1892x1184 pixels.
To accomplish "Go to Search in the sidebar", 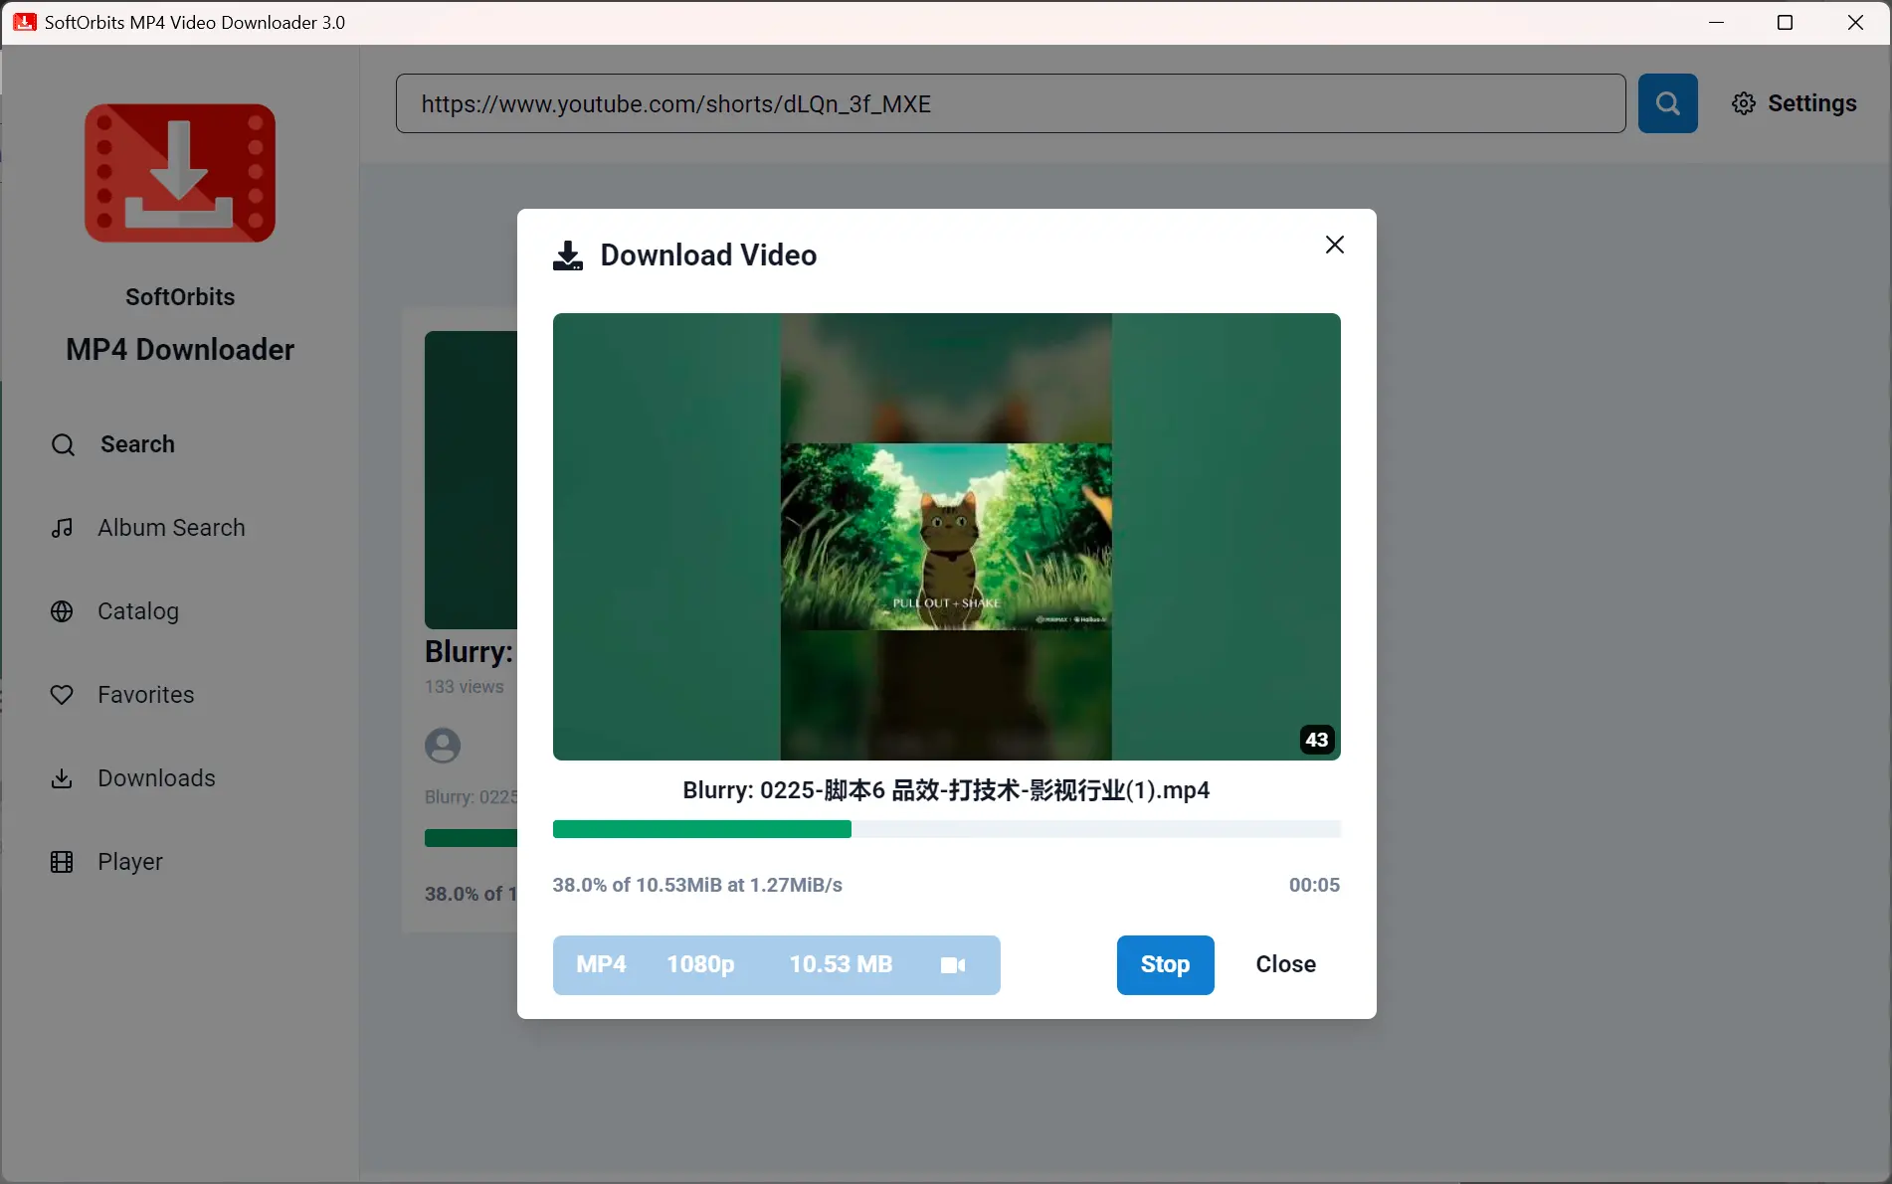I will [x=137, y=444].
